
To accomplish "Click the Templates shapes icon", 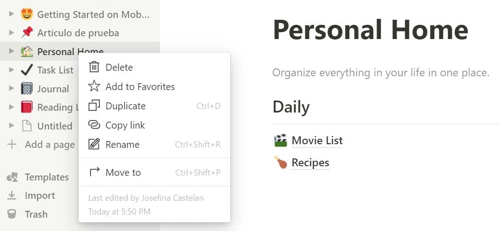I will (x=12, y=177).
